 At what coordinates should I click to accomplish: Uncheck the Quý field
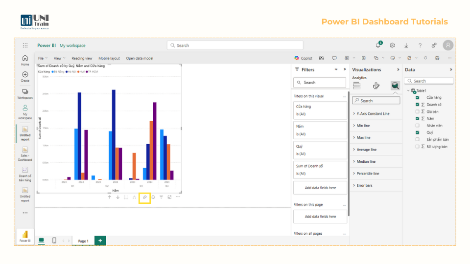coord(417,132)
